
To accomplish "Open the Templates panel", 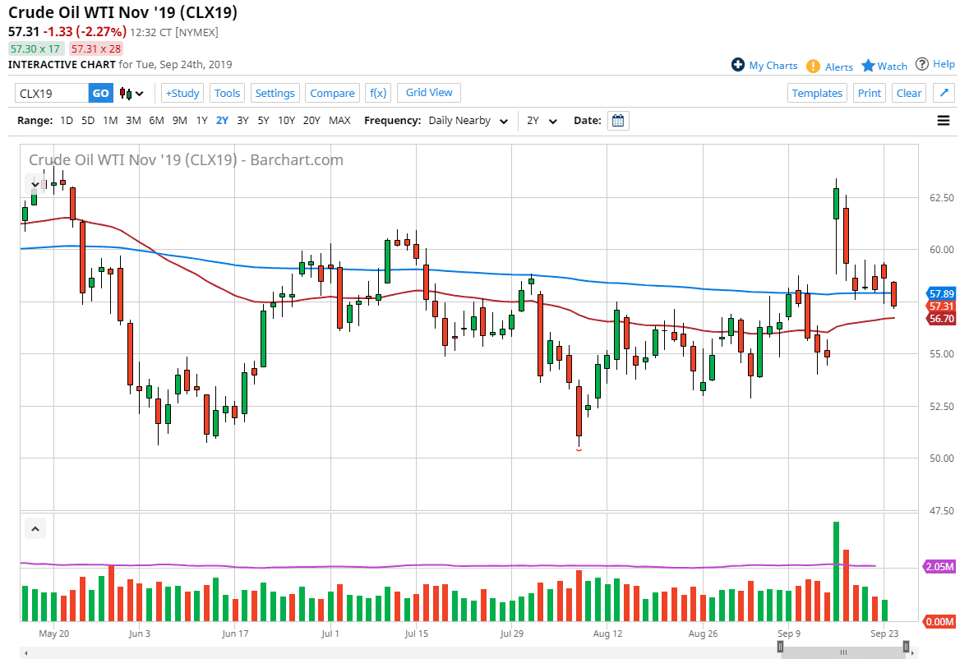I will click(817, 93).
